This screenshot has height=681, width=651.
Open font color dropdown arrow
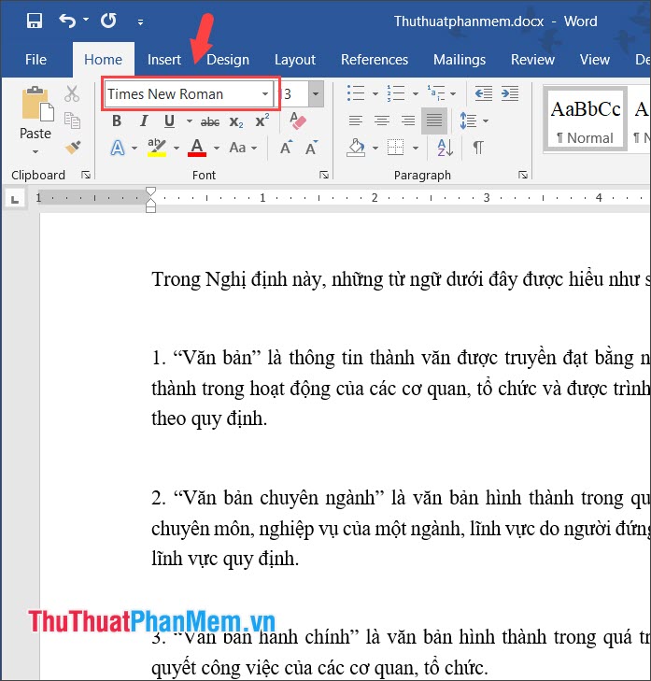(217, 149)
